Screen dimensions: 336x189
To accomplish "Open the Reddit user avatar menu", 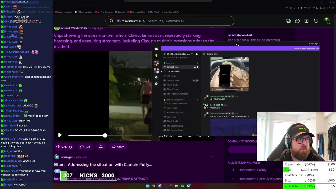I will 327,21.
